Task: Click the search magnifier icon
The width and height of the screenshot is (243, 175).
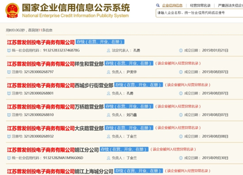Action: click(x=158, y=5)
